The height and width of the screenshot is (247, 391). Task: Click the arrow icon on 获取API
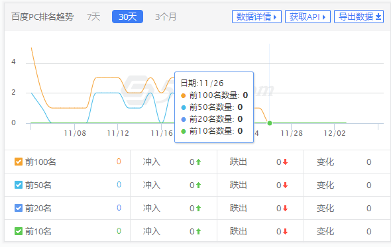[x=324, y=17]
